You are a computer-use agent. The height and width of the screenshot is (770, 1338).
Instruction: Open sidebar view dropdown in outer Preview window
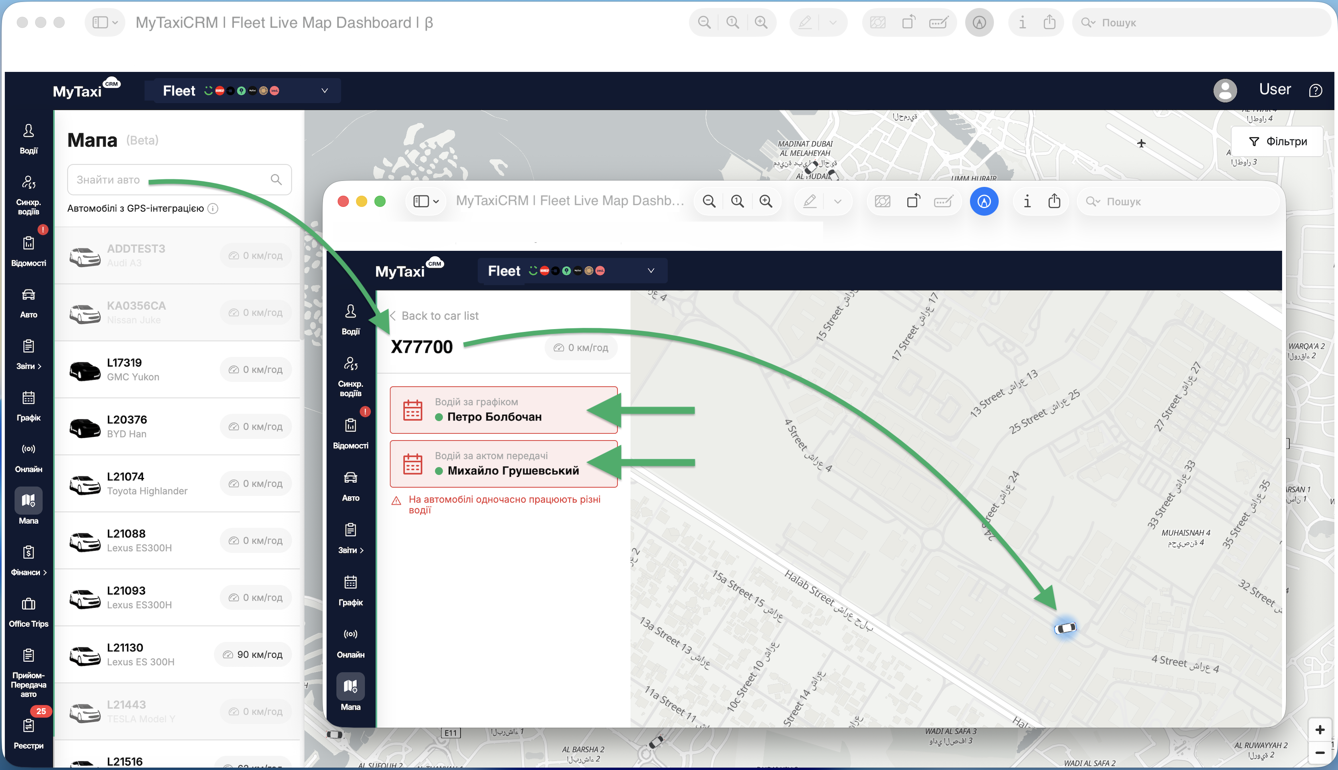105,22
